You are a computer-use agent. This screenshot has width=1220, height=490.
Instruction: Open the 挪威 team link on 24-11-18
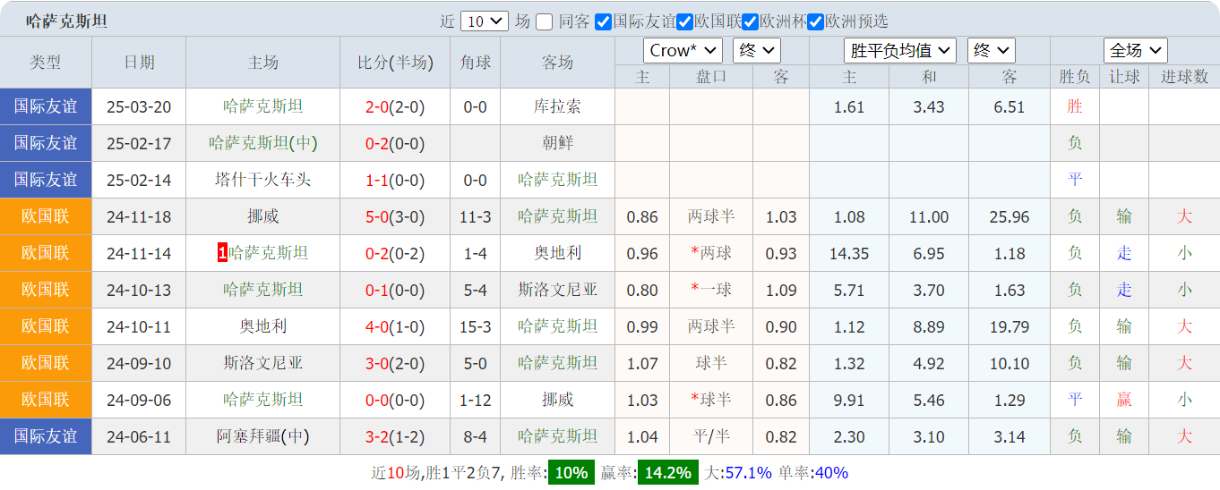(262, 216)
